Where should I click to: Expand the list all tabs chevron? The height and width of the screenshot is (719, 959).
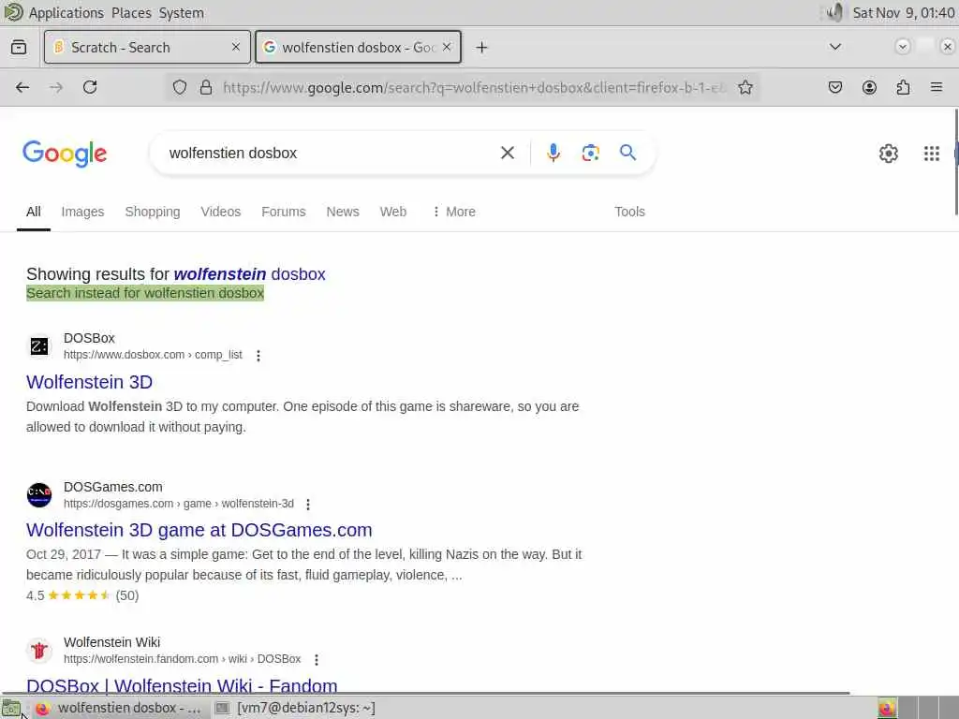point(834,47)
